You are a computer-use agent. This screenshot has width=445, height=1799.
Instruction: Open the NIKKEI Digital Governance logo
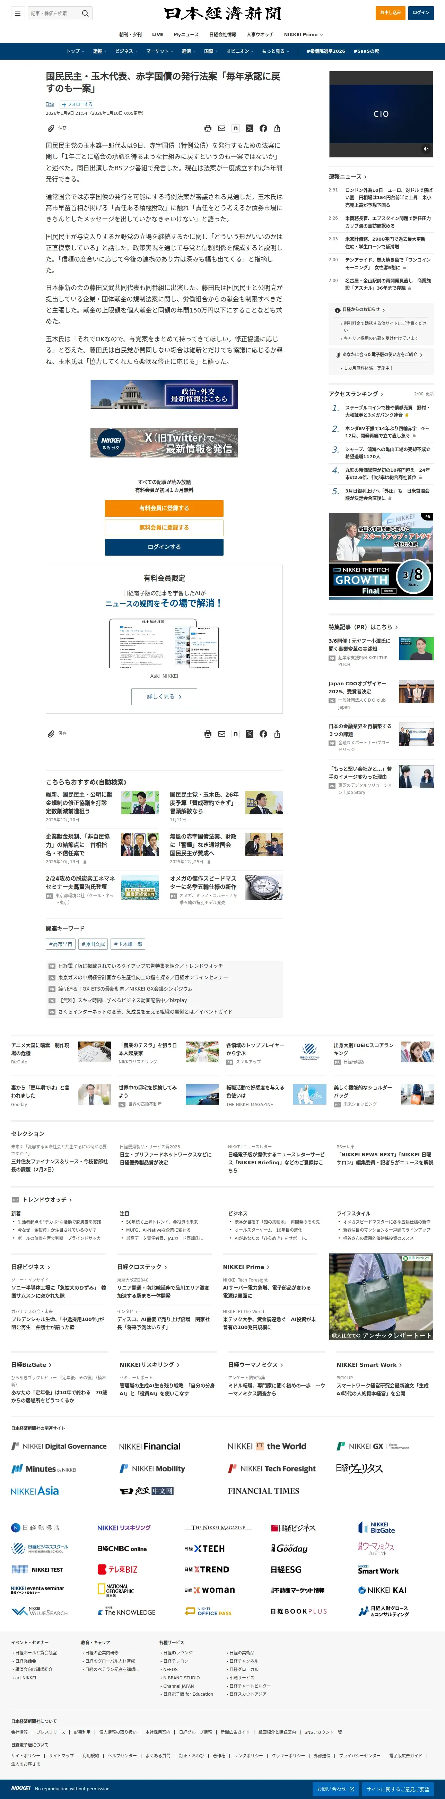pyautogui.click(x=59, y=1446)
